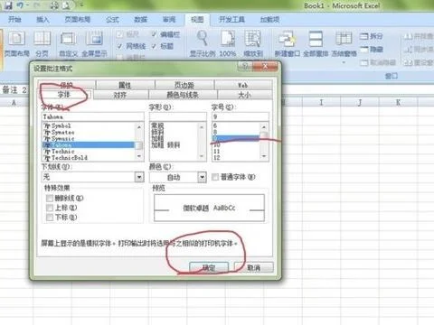The image size is (434, 325).
Task: Switch to the 属性 dialog tab
Action: coord(125,85)
